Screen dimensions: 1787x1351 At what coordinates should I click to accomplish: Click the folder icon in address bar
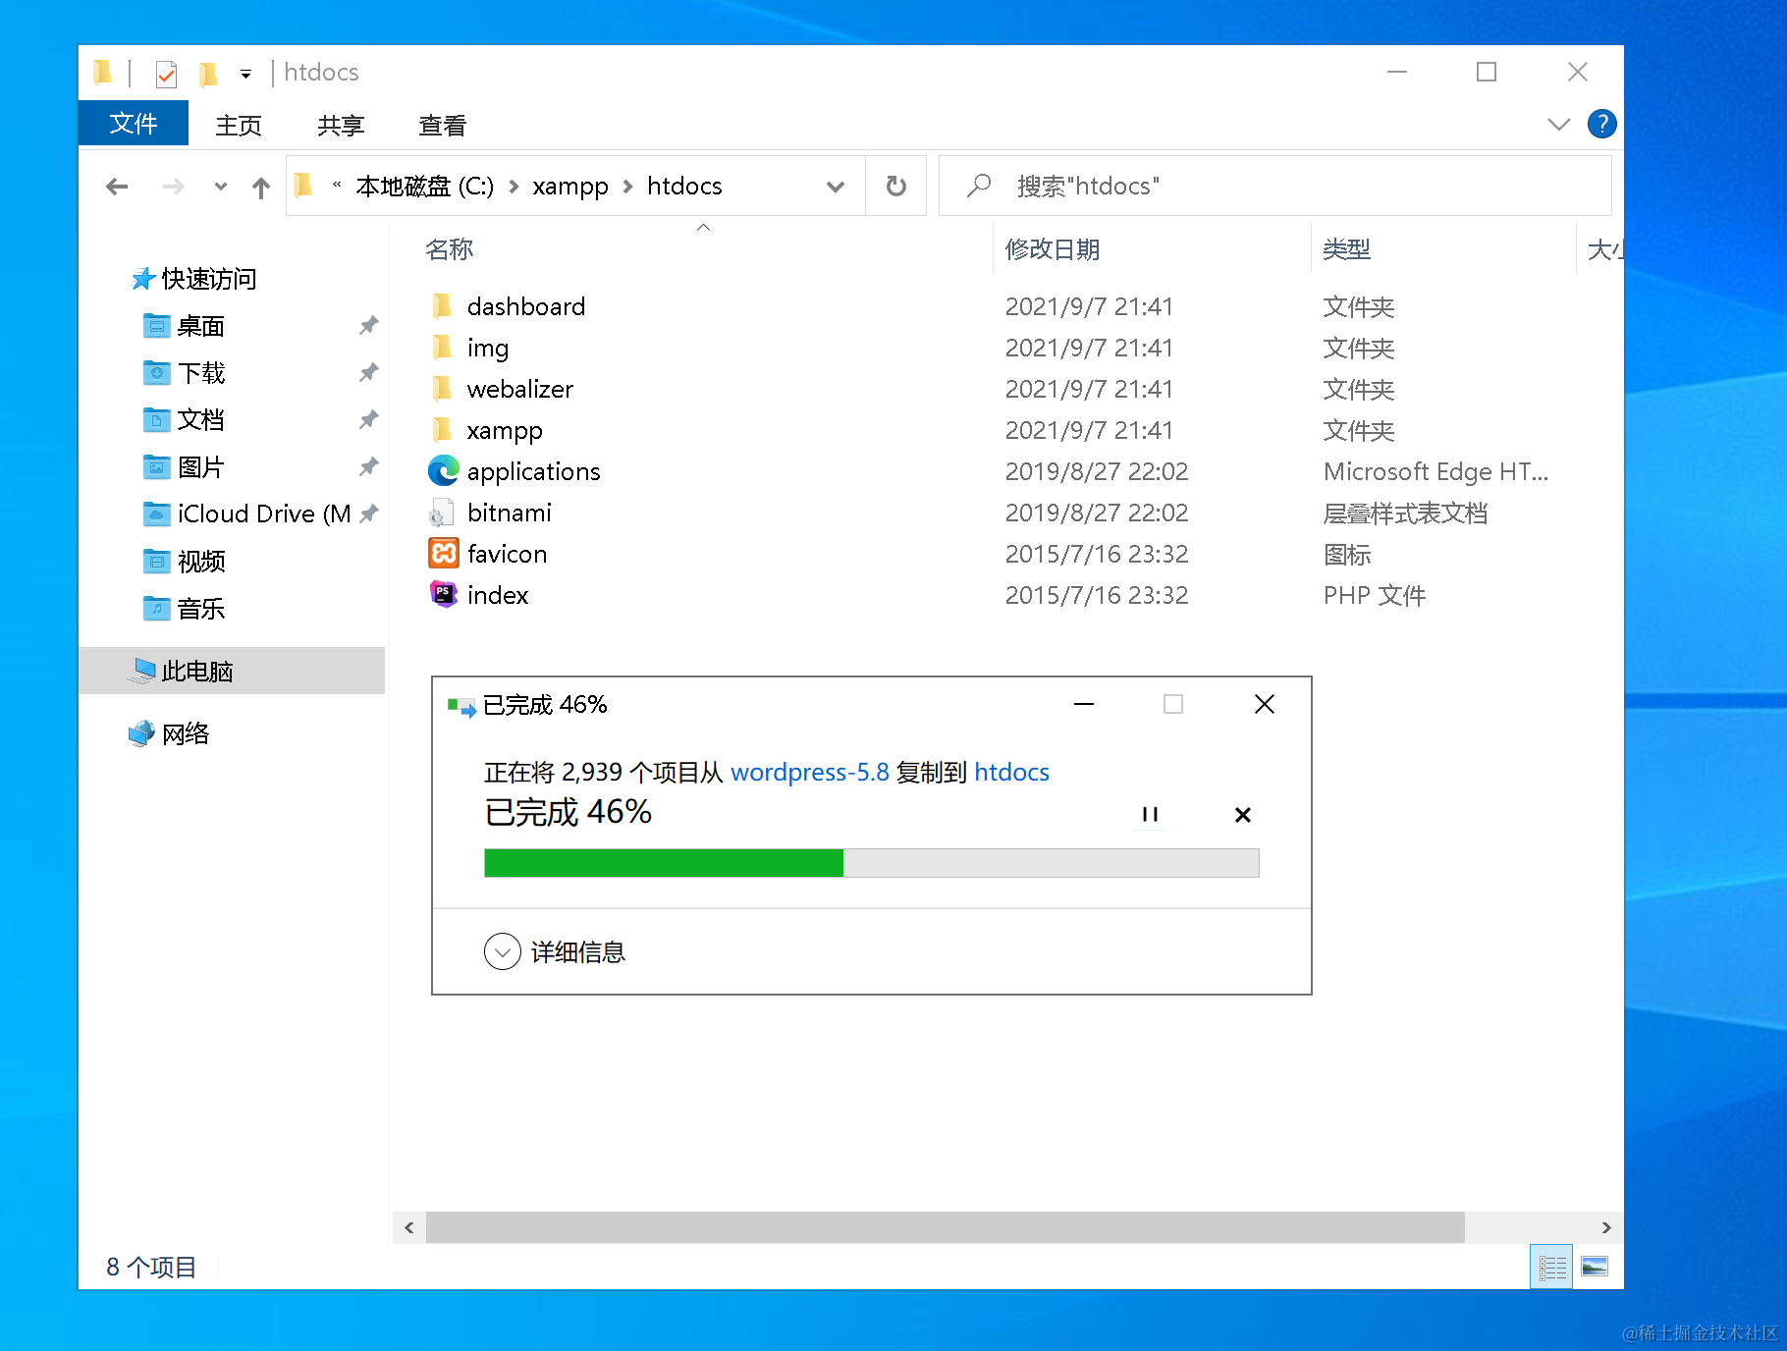click(x=303, y=186)
